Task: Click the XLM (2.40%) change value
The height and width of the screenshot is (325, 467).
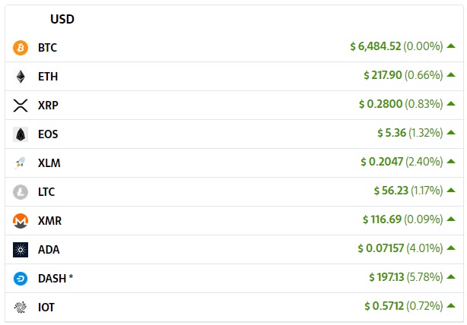Action: point(424,162)
